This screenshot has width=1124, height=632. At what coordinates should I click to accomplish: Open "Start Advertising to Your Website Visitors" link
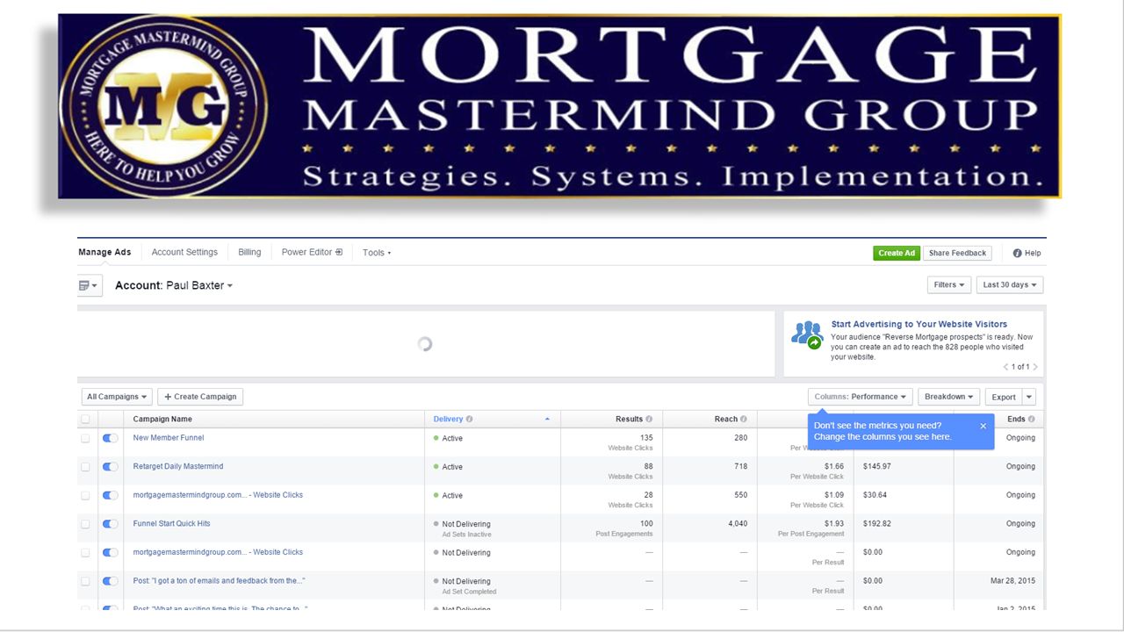pyautogui.click(x=919, y=324)
